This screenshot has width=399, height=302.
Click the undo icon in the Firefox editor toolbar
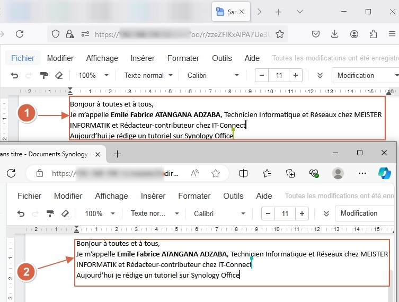point(14,76)
